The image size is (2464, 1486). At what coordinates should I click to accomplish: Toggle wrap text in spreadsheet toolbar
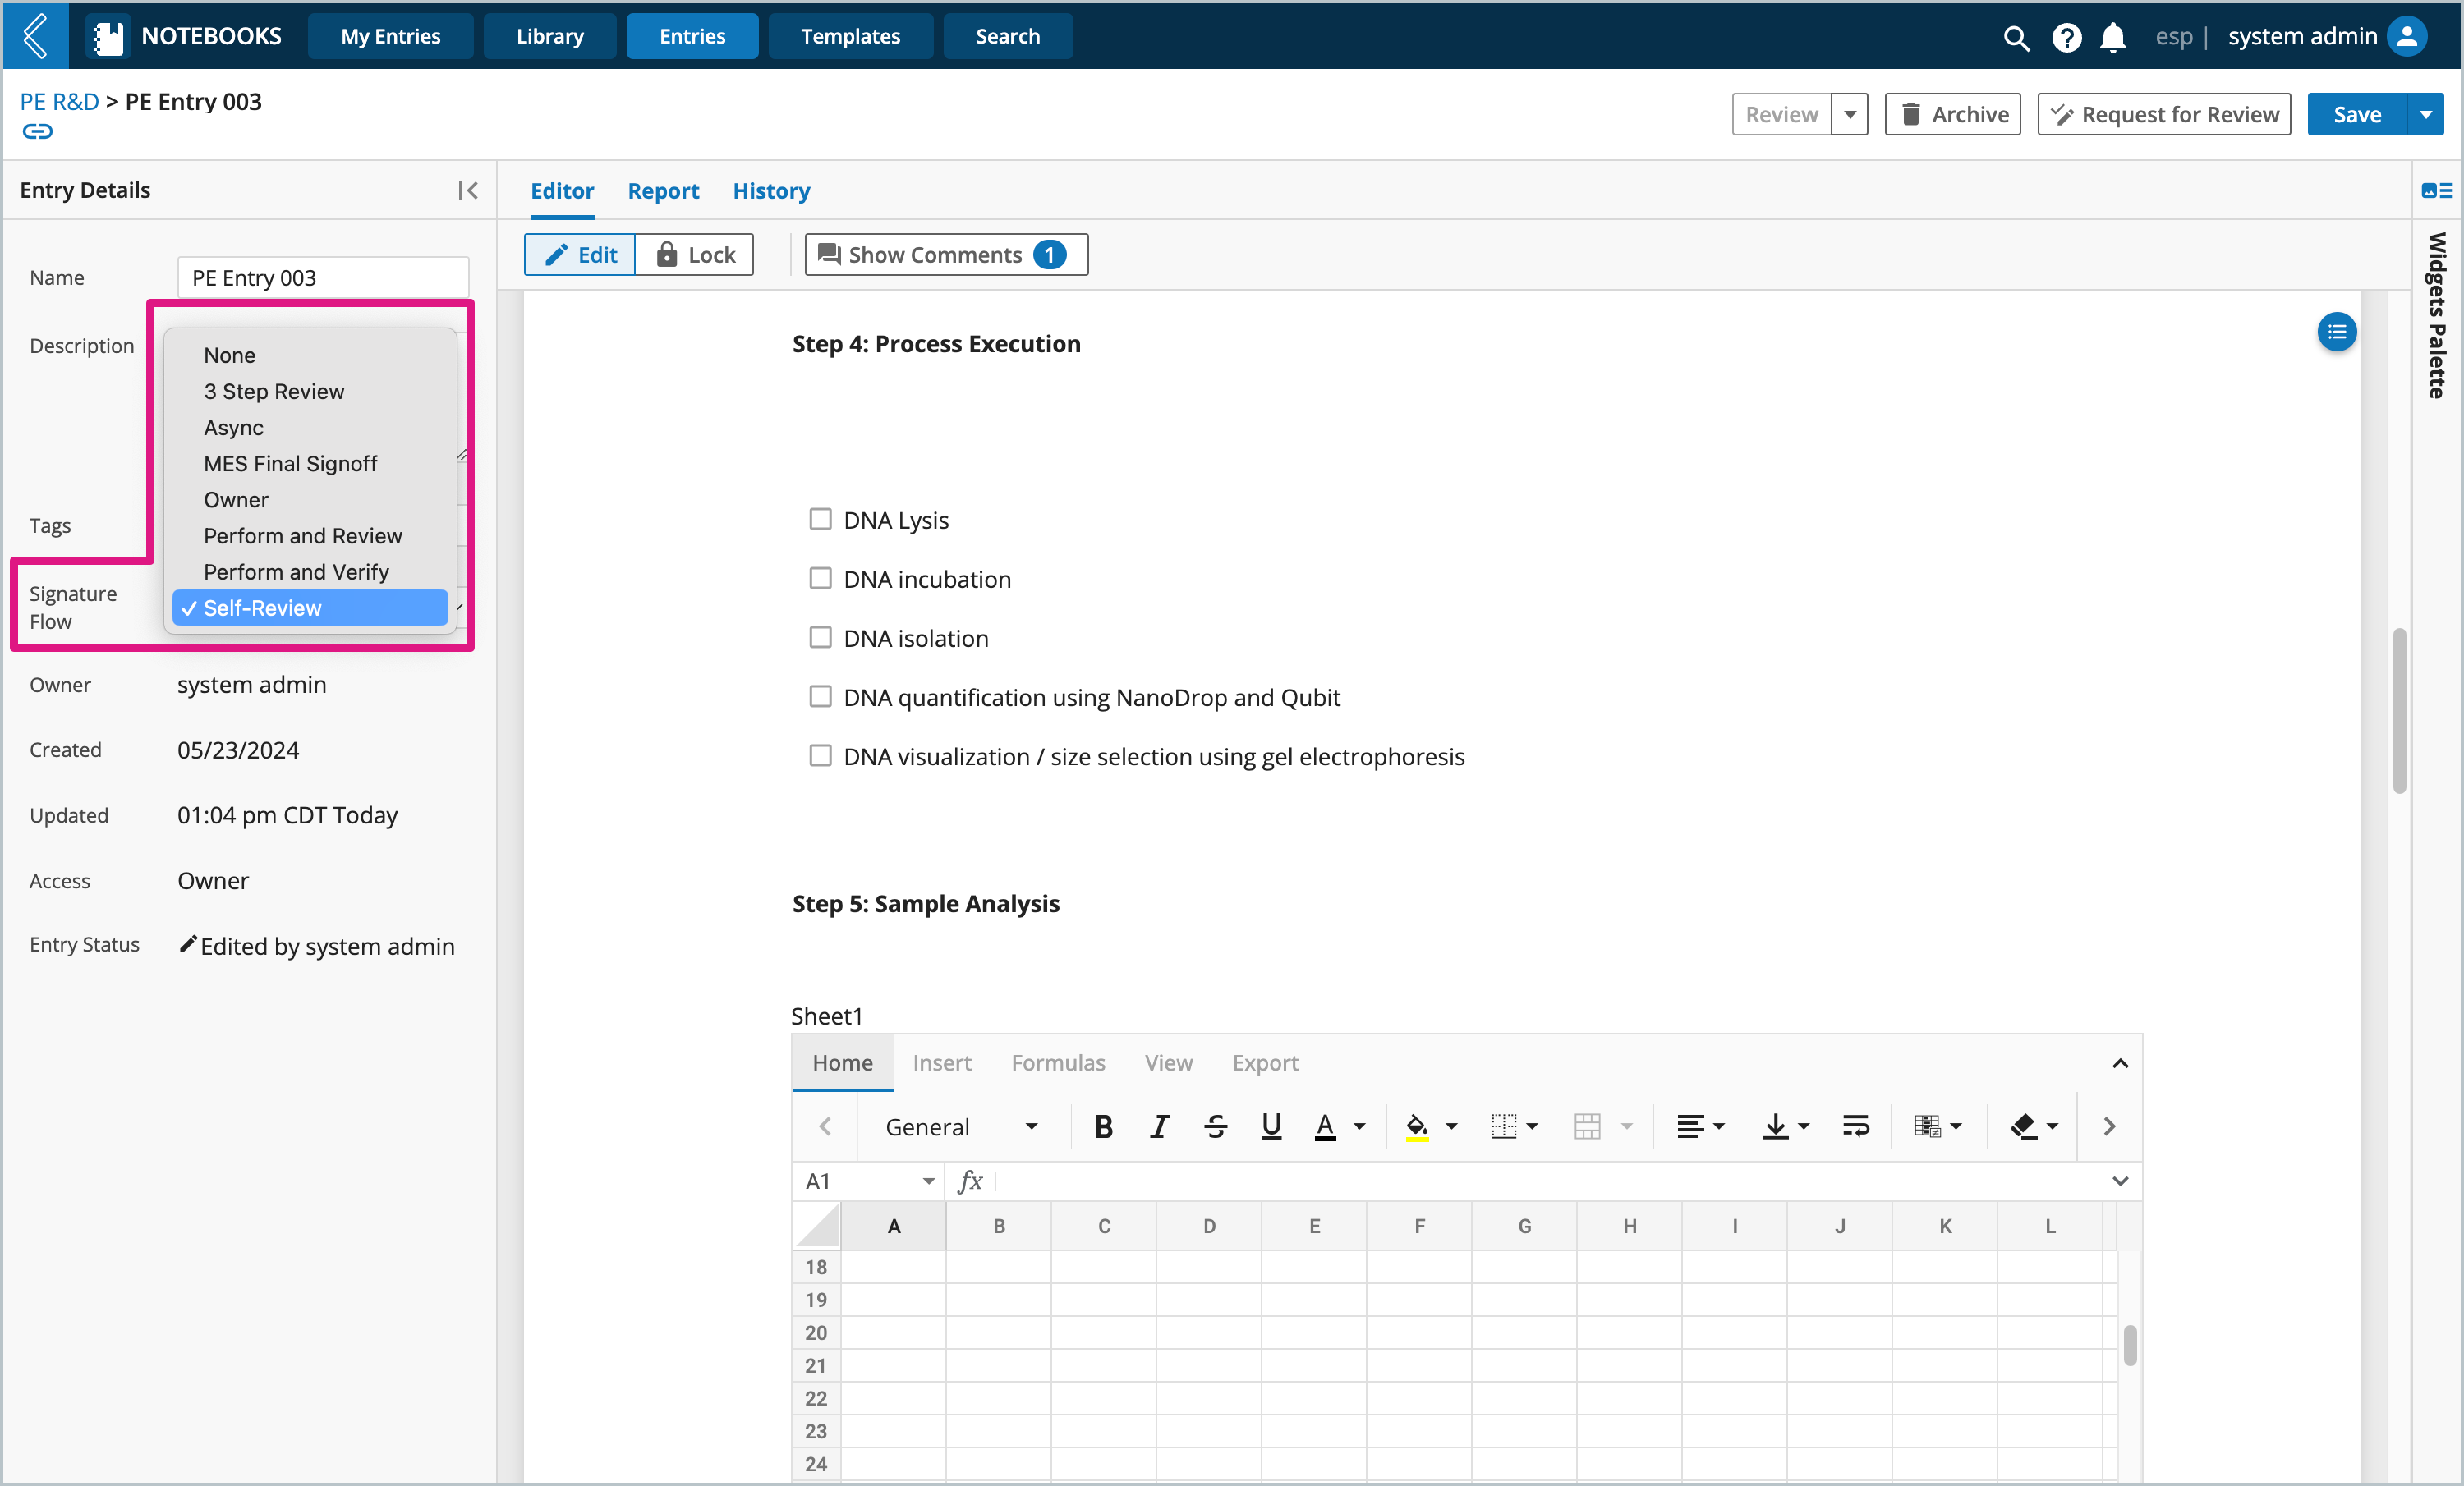coord(1856,1126)
